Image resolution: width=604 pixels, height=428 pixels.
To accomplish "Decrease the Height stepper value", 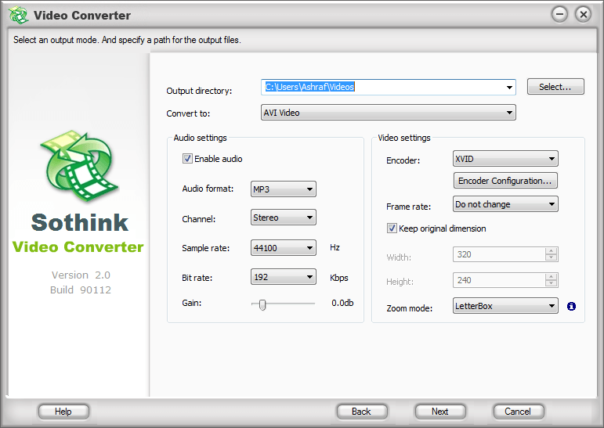I will tap(552, 284).
